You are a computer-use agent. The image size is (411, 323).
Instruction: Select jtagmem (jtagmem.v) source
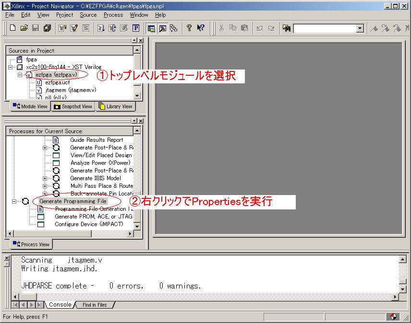pyautogui.click(x=71, y=90)
